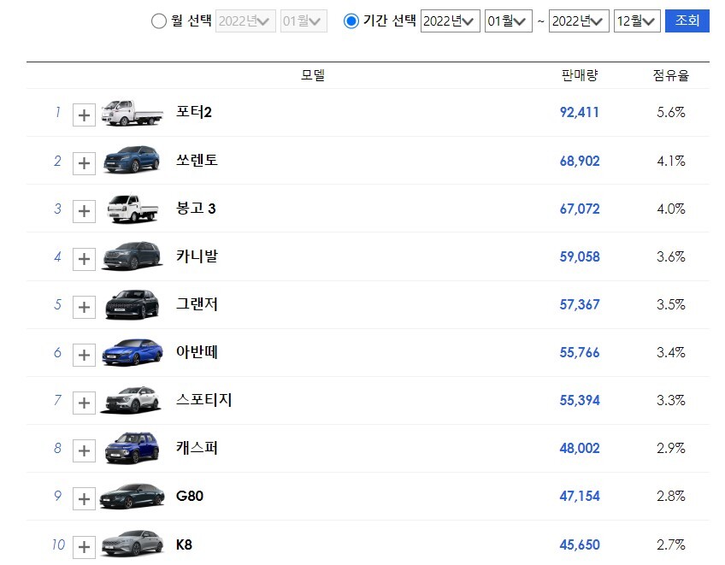Click the 5.6% share value
The image size is (725, 565).
[x=671, y=112]
